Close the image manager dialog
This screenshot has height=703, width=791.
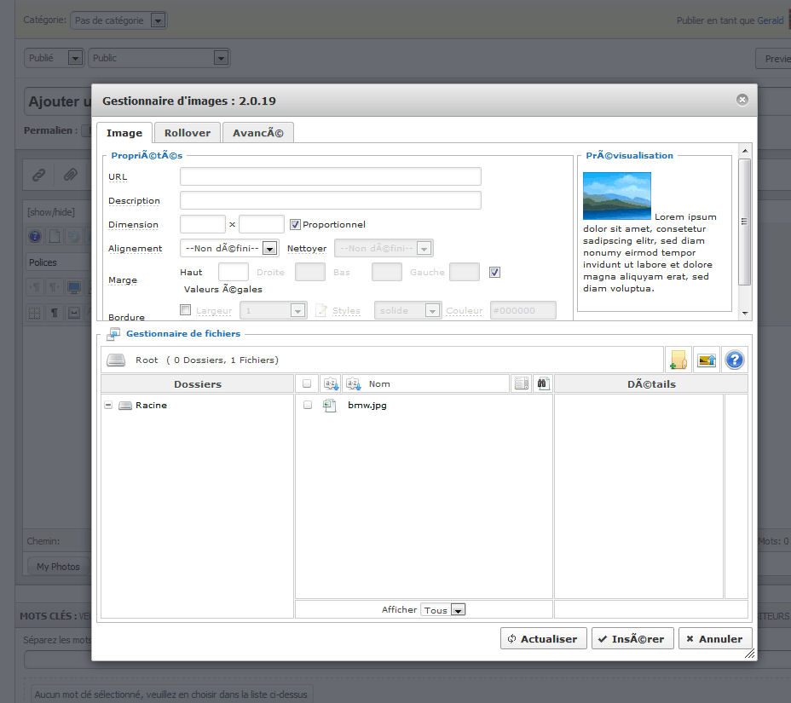[x=742, y=101]
